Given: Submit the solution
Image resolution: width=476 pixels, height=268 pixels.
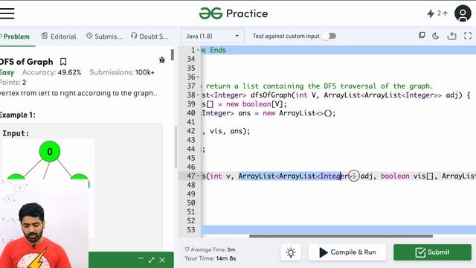Looking at the screenshot, I should point(433,252).
